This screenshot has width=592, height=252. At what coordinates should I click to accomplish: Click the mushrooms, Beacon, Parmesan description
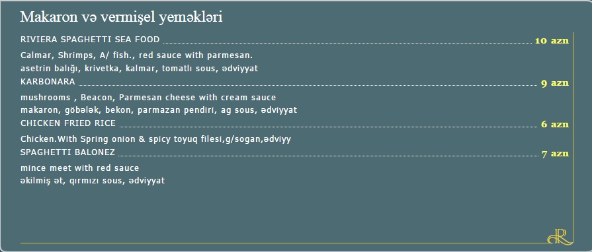coord(148,98)
